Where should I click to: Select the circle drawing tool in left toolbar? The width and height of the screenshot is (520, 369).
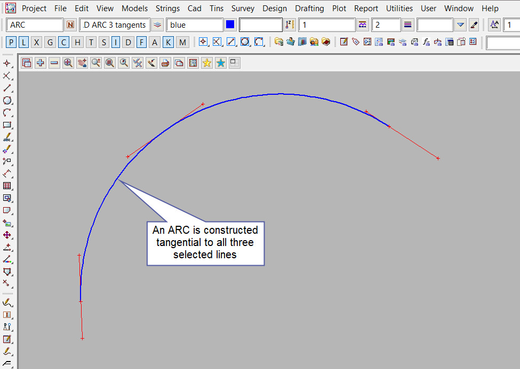7,100
